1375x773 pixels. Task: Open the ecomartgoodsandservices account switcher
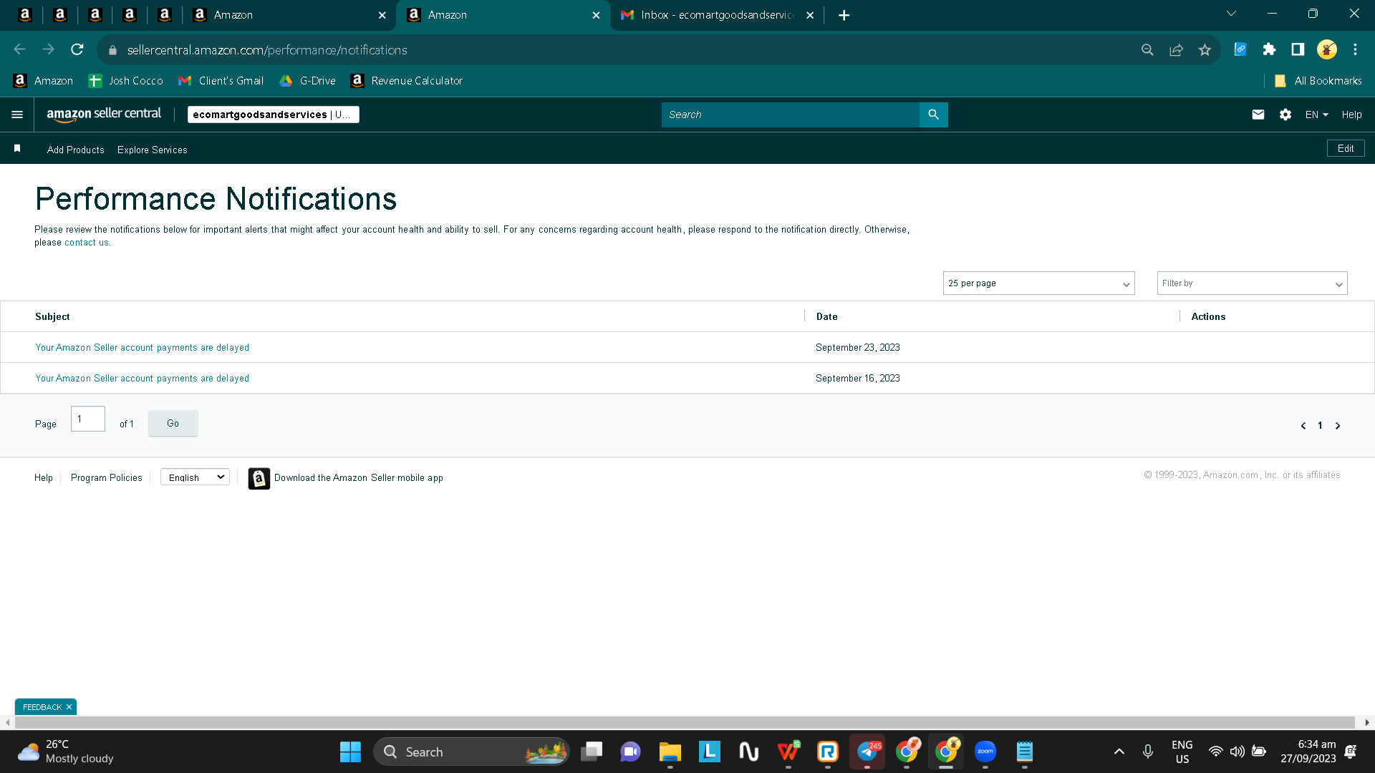pyautogui.click(x=274, y=115)
